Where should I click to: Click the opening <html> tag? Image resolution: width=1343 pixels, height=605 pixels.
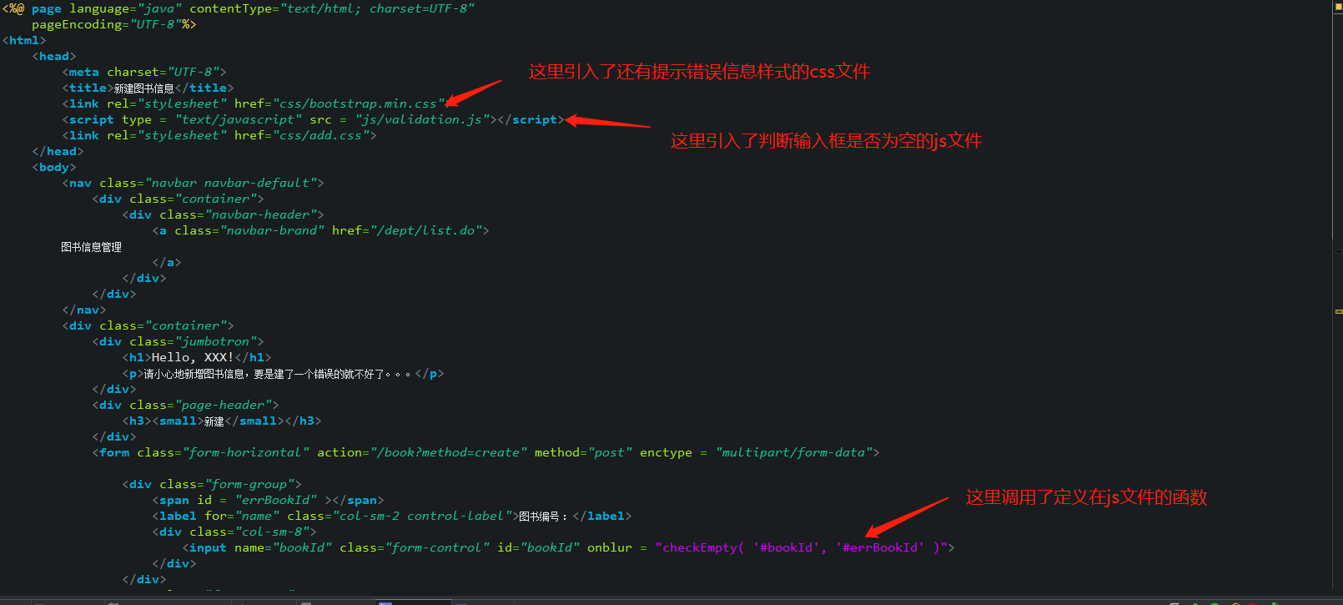24,40
